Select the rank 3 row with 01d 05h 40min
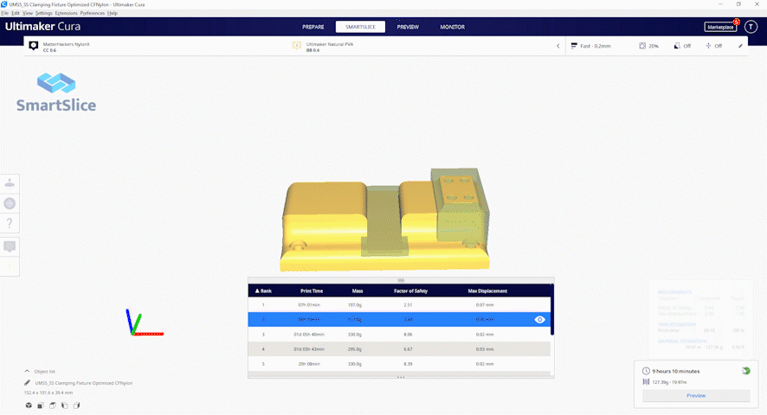Image resolution: width=767 pixels, height=415 pixels. pos(399,335)
